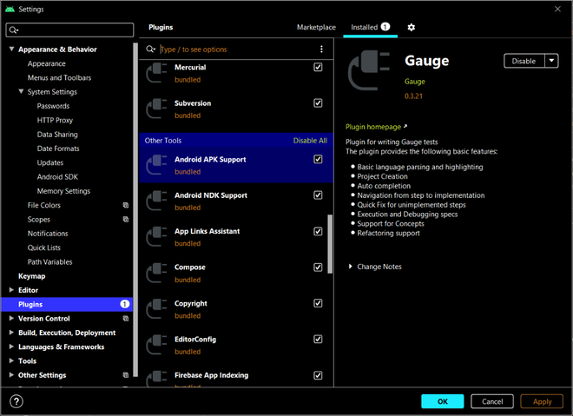
Task: Open the plugin search options menu (three dots)
Action: point(321,49)
